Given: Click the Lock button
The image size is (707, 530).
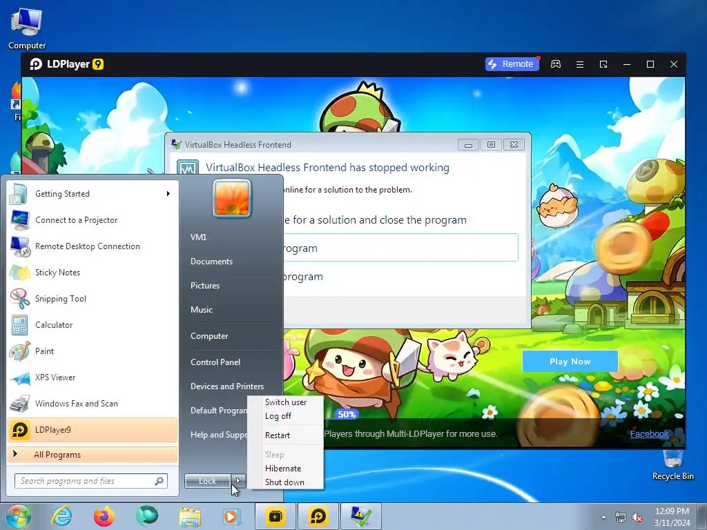Looking at the screenshot, I should [x=207, y=481].
